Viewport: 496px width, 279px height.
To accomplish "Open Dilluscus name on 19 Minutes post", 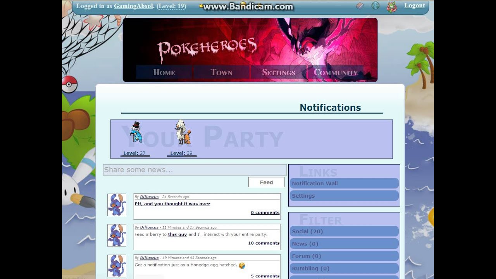I will click(149, 258).
